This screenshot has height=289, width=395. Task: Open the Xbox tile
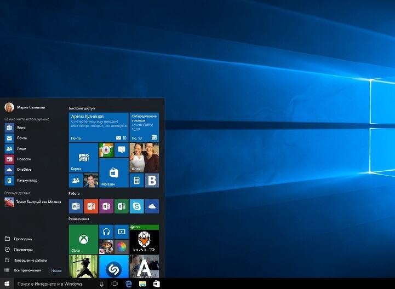pos(83,239)
